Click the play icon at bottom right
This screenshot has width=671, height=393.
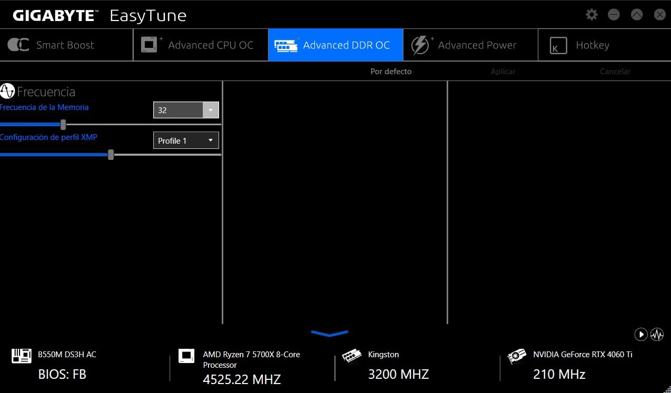(x=640, y=334)
